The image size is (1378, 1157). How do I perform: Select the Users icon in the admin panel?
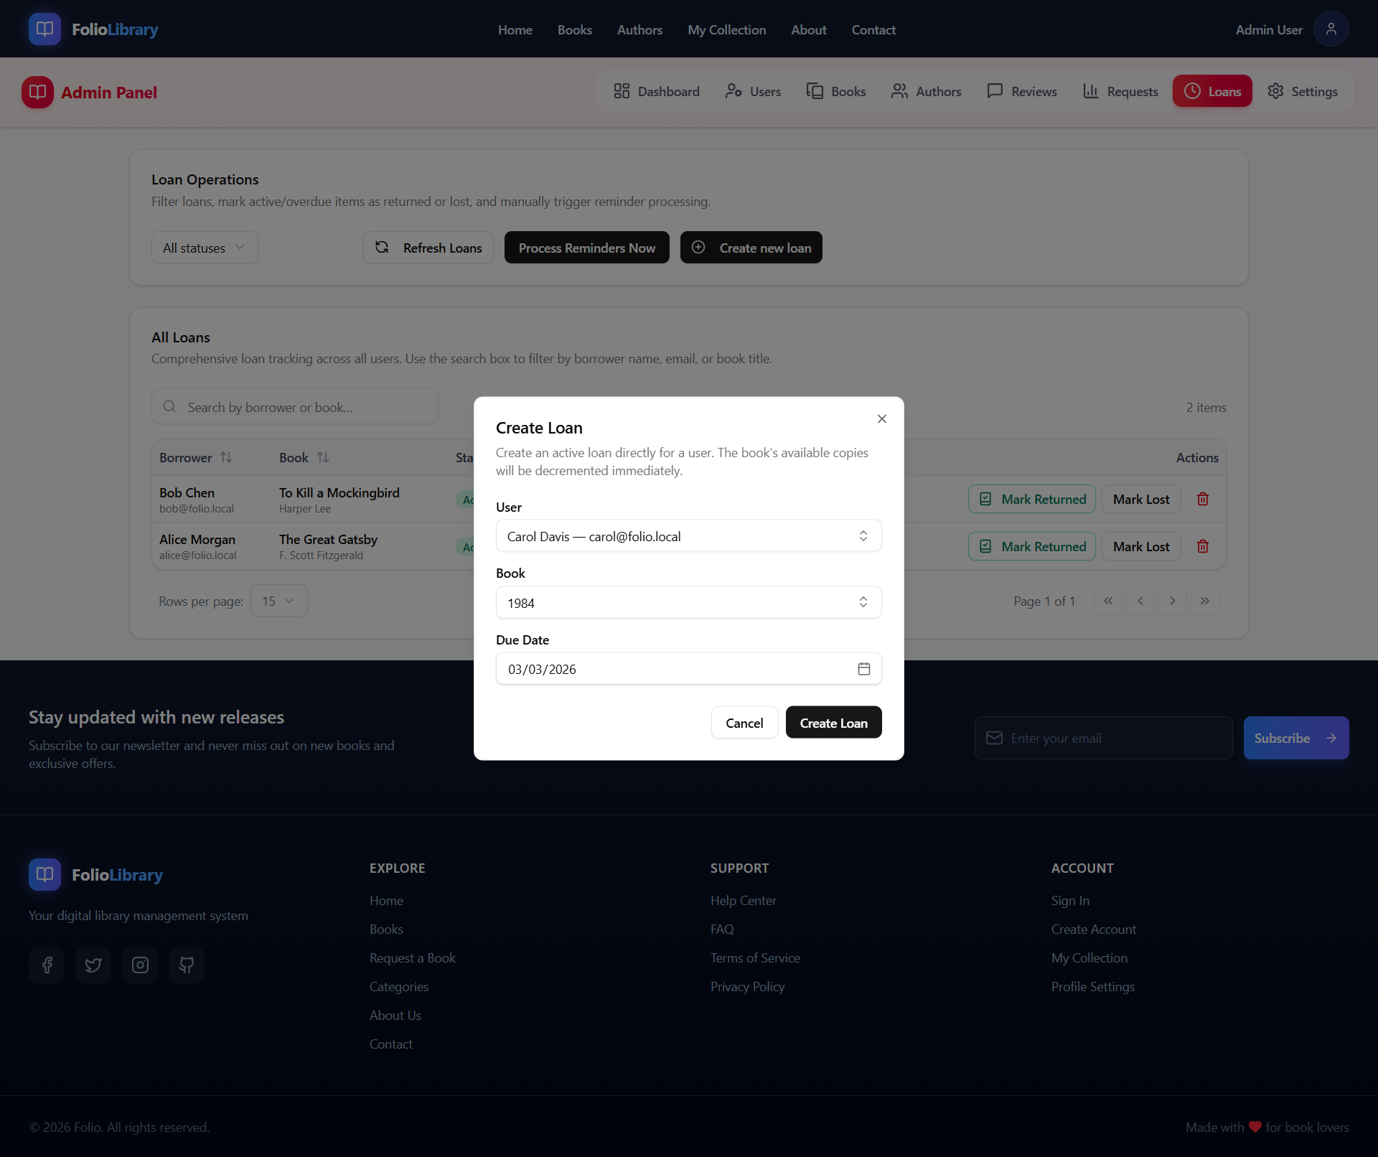tap(734, 91)
